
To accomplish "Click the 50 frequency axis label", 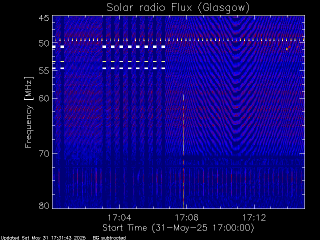I will [44, 43].
